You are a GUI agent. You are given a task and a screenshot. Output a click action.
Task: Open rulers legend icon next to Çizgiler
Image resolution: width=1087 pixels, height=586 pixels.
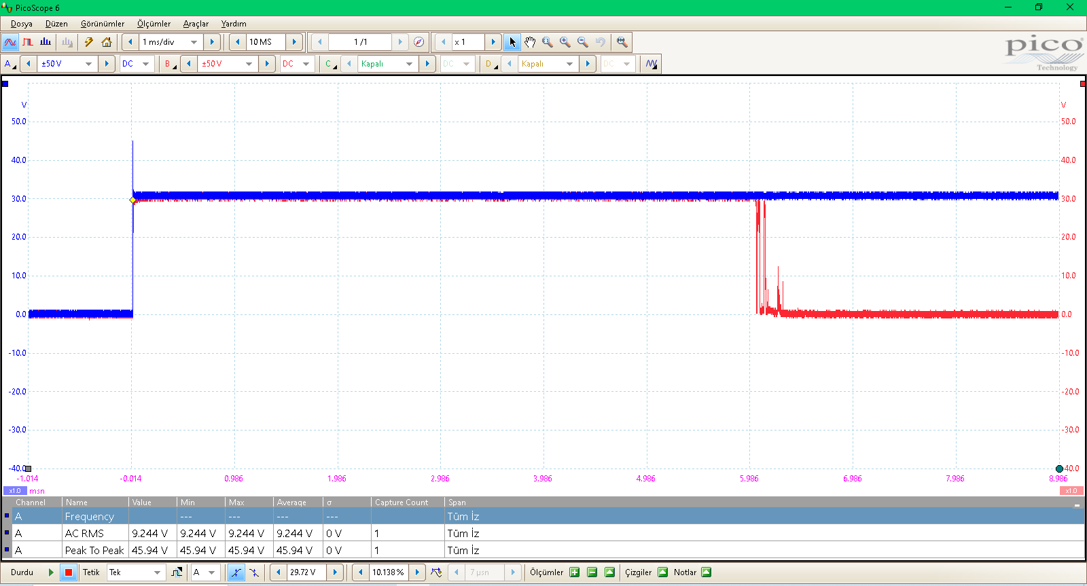click(x=663, y=572)
